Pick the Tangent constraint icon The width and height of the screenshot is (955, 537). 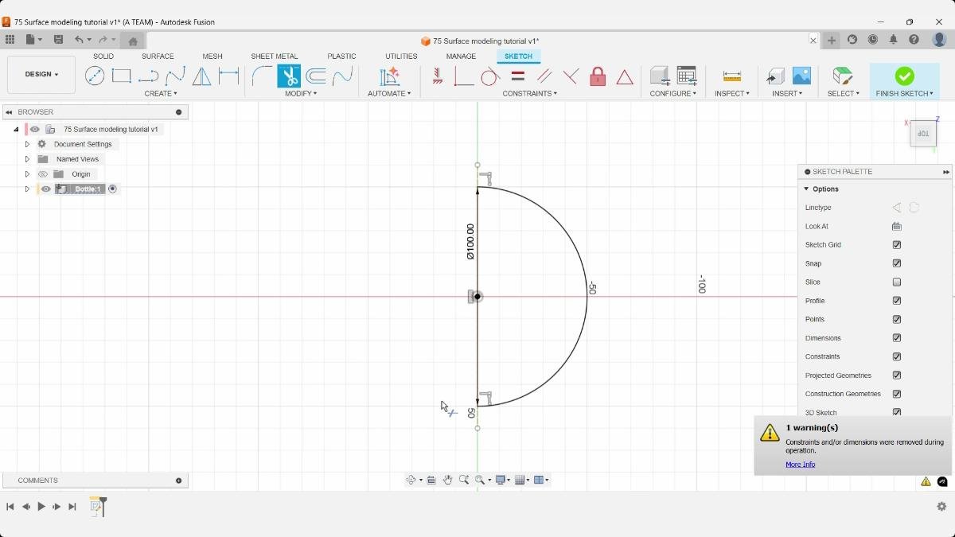point(490,76)
